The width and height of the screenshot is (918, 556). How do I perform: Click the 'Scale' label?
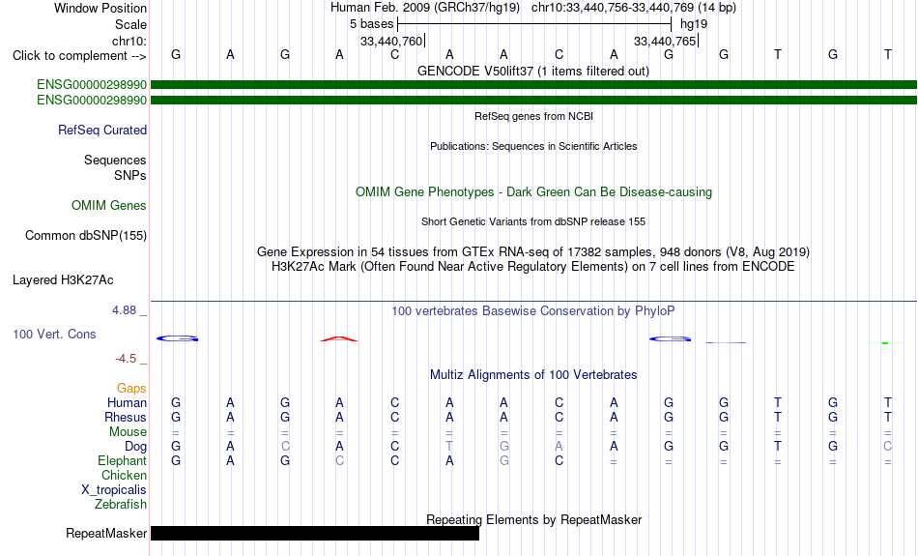point(131,24)
